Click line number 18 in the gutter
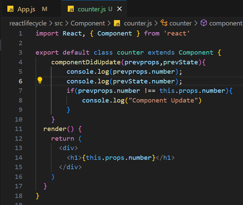Screen dimensions: 243x205 point(19,196)
